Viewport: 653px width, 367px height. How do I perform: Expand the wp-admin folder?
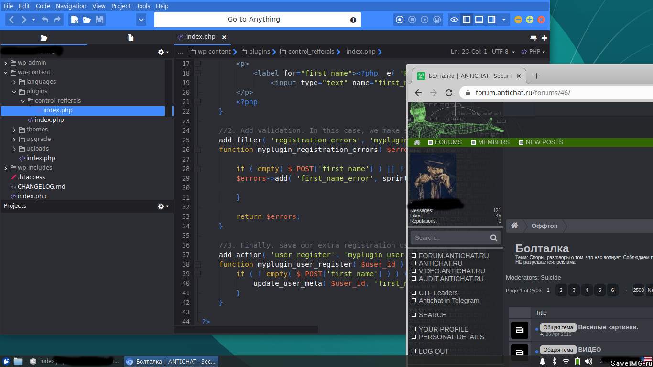tap(6, 63)
